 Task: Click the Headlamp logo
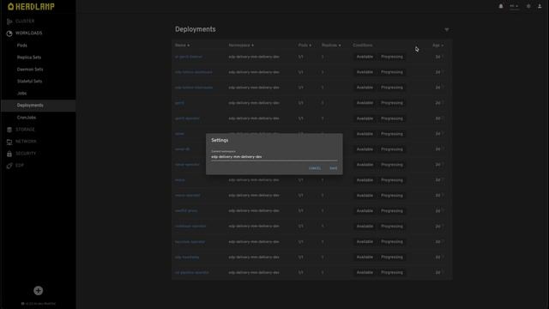(31, 6)
